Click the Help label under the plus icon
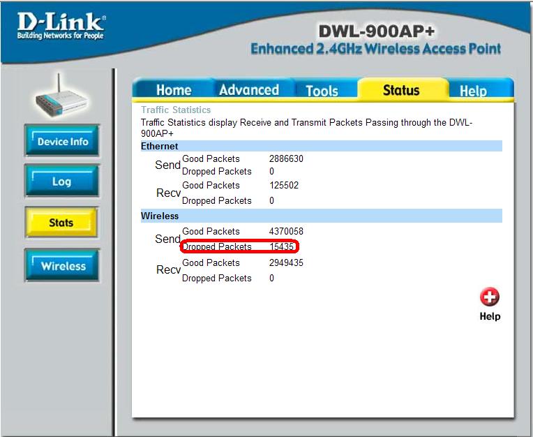 [x=490, y=316]
